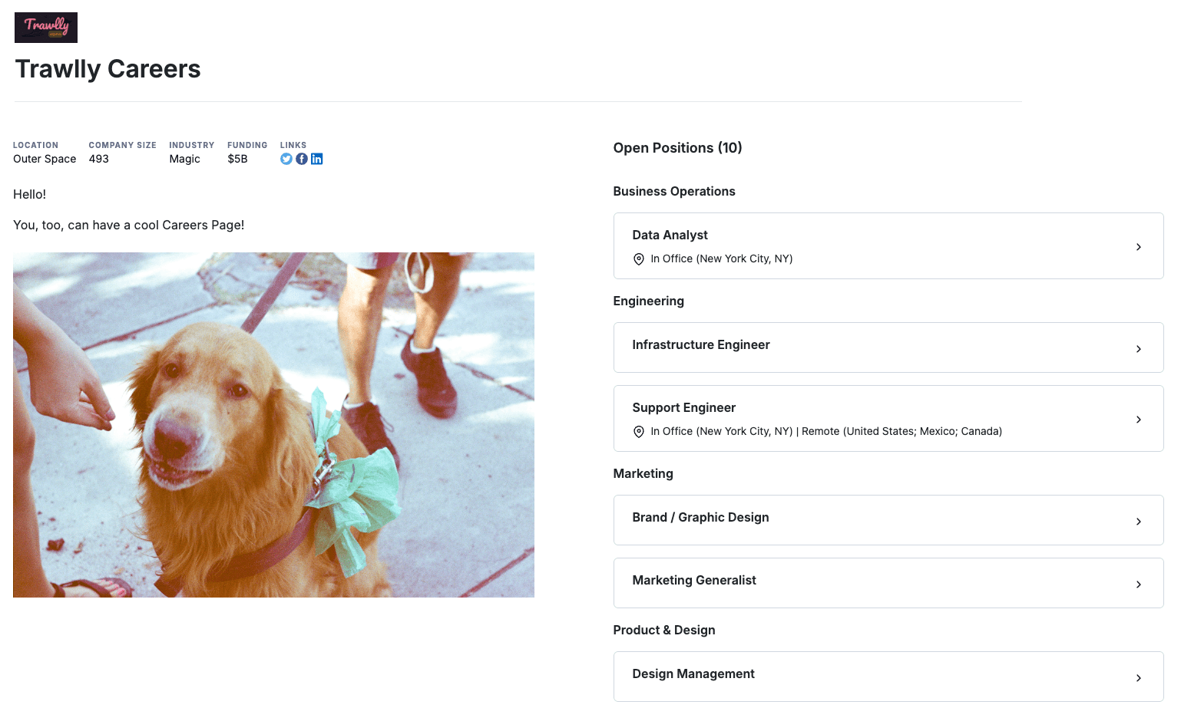The height and width of the screenshot is (708, 1181).
Task: Click the golden retriever dog photo
Action: pyautogui.click(x=273, y=425)
